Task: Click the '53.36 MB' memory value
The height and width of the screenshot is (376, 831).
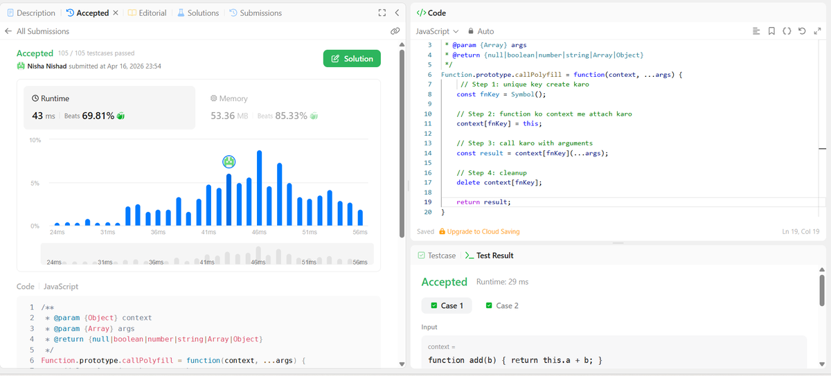Action: coord(229,116)
